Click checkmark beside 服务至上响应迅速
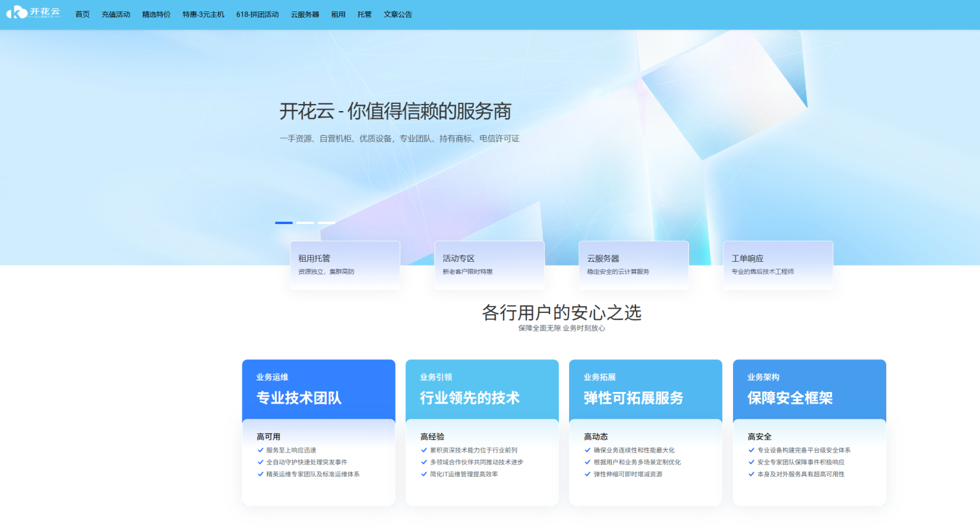Screen dimensions: 980x528 tap(260, 450)
